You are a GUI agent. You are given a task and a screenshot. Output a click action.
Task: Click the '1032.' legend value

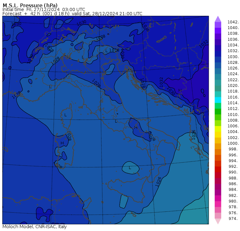click(233, 51)
